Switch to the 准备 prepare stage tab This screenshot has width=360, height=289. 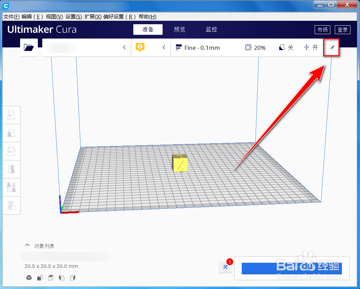(148, 29)
